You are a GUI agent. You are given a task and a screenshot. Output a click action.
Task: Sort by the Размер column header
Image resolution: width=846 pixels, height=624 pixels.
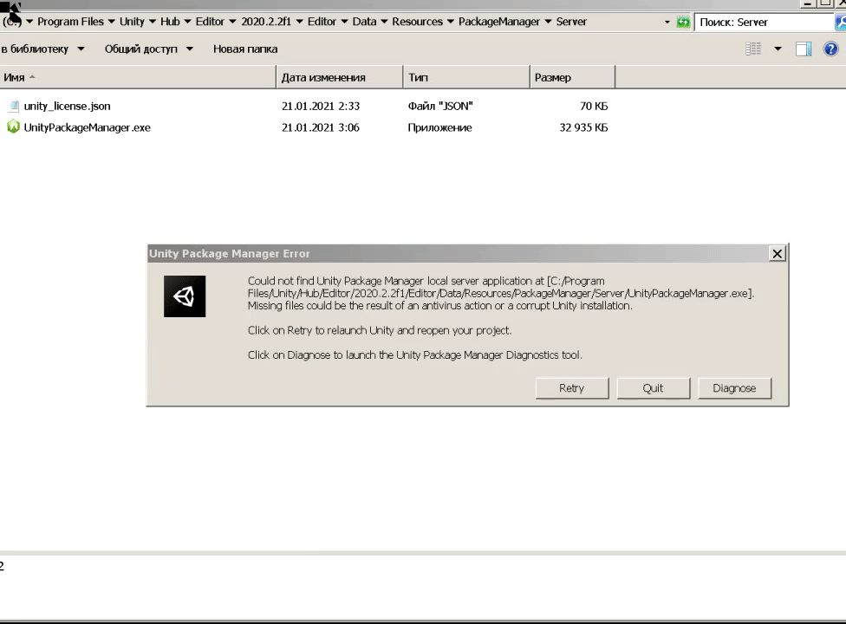[572, 77]
